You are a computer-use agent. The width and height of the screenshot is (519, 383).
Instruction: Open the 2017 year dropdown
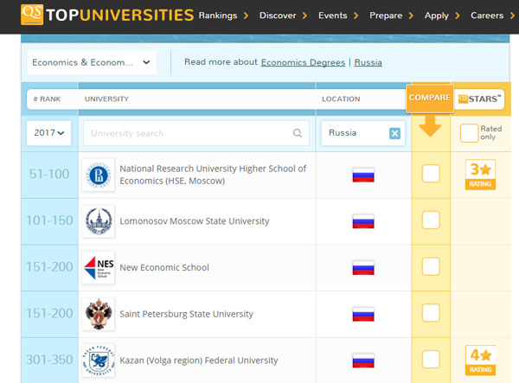coord(49,133)
